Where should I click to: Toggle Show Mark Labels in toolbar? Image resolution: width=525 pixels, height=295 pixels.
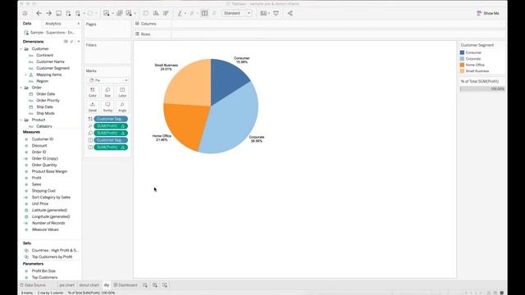point(204,13)
